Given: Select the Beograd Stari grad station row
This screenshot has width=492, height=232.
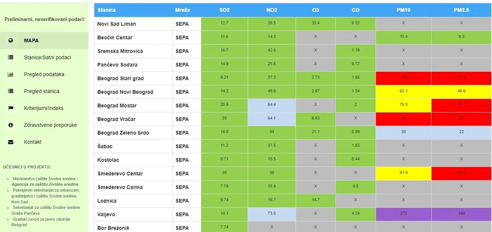Looking at the screenshot, I should (120, 78).
